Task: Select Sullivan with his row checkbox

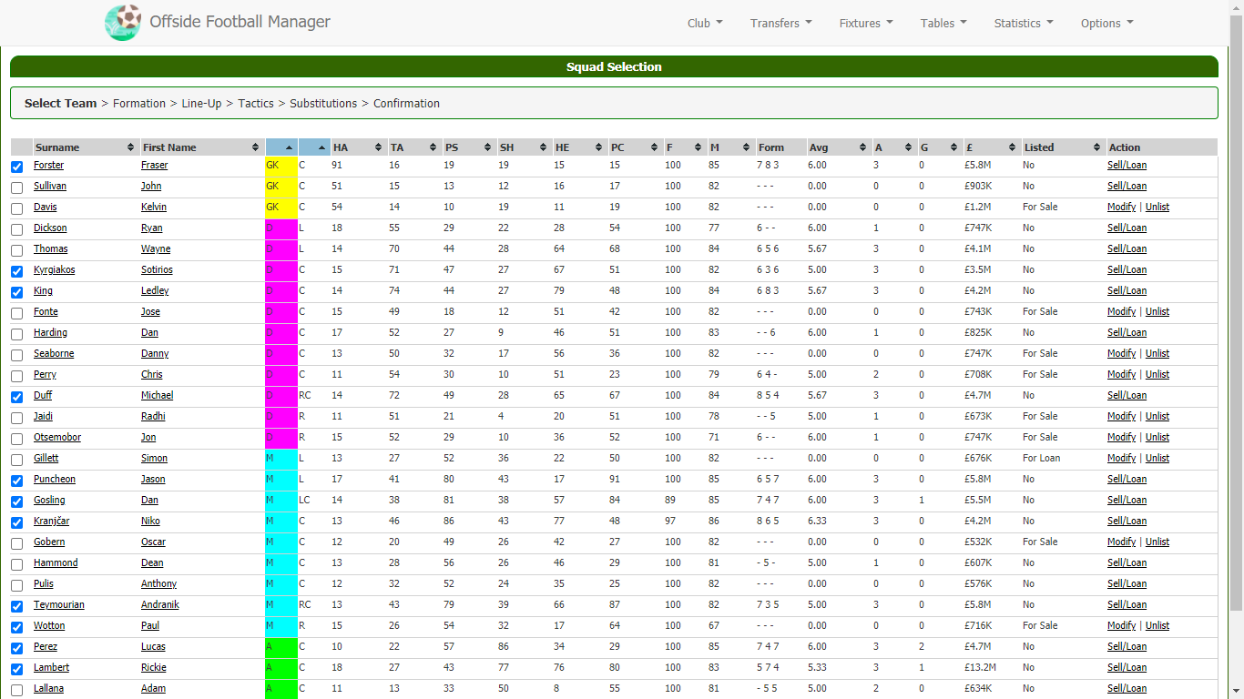Action: pyautogui.click(x=17, y=187)
